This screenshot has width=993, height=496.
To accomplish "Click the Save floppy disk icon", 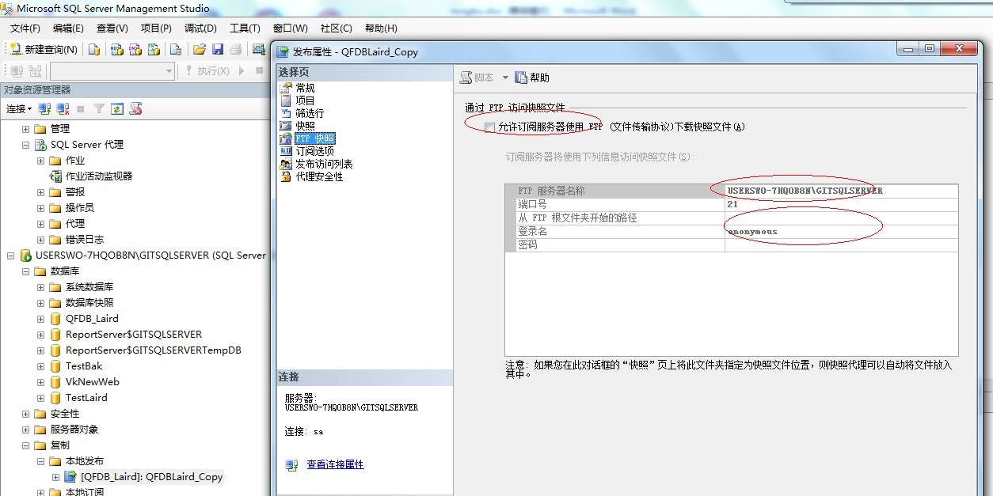I will tap(218, 49).
